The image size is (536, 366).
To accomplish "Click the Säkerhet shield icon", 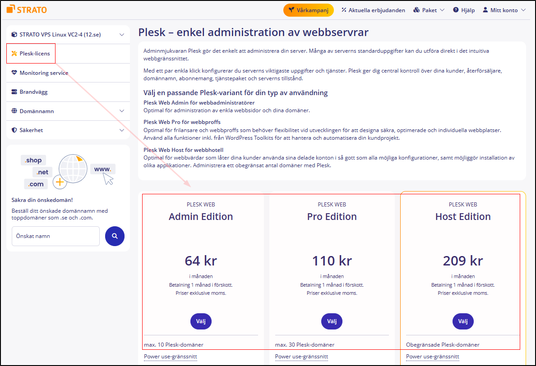I will point(14,130).
